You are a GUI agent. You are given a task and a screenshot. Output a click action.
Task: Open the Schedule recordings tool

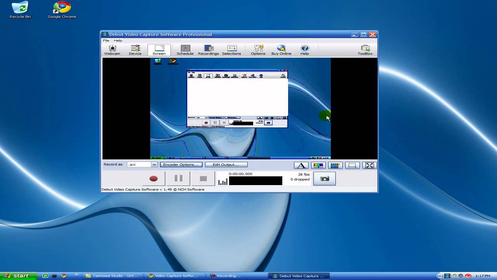point(185,50)
